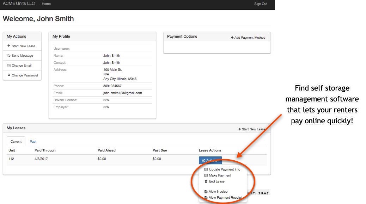Click the Send Message action button
Image resolution: width=366 pixels, height=204 pixels.
point(22,56)
